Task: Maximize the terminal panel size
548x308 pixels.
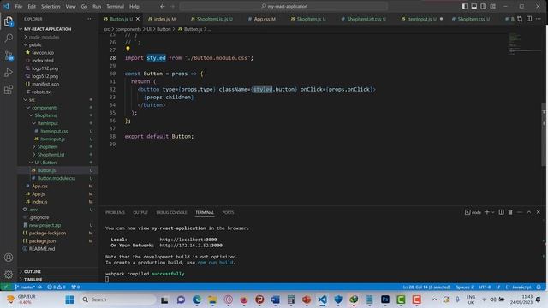Action: click(x=529, y=212)
